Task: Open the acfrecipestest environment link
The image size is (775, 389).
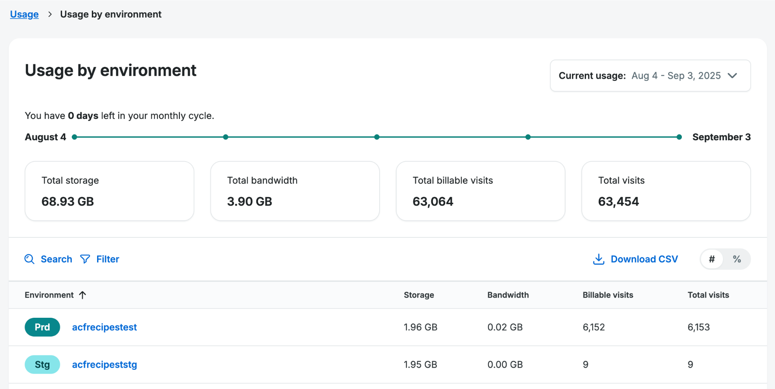Action: click(x=105, y=327)
